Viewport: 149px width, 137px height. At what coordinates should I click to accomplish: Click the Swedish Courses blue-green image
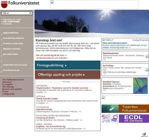[140, 86]
